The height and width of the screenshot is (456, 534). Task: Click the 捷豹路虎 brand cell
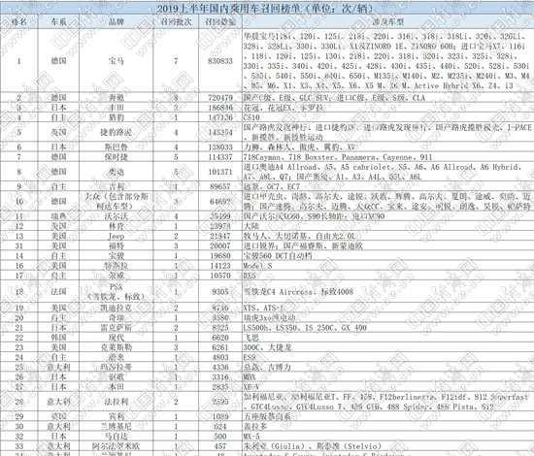pyautogui.click(x=117, y=132)
